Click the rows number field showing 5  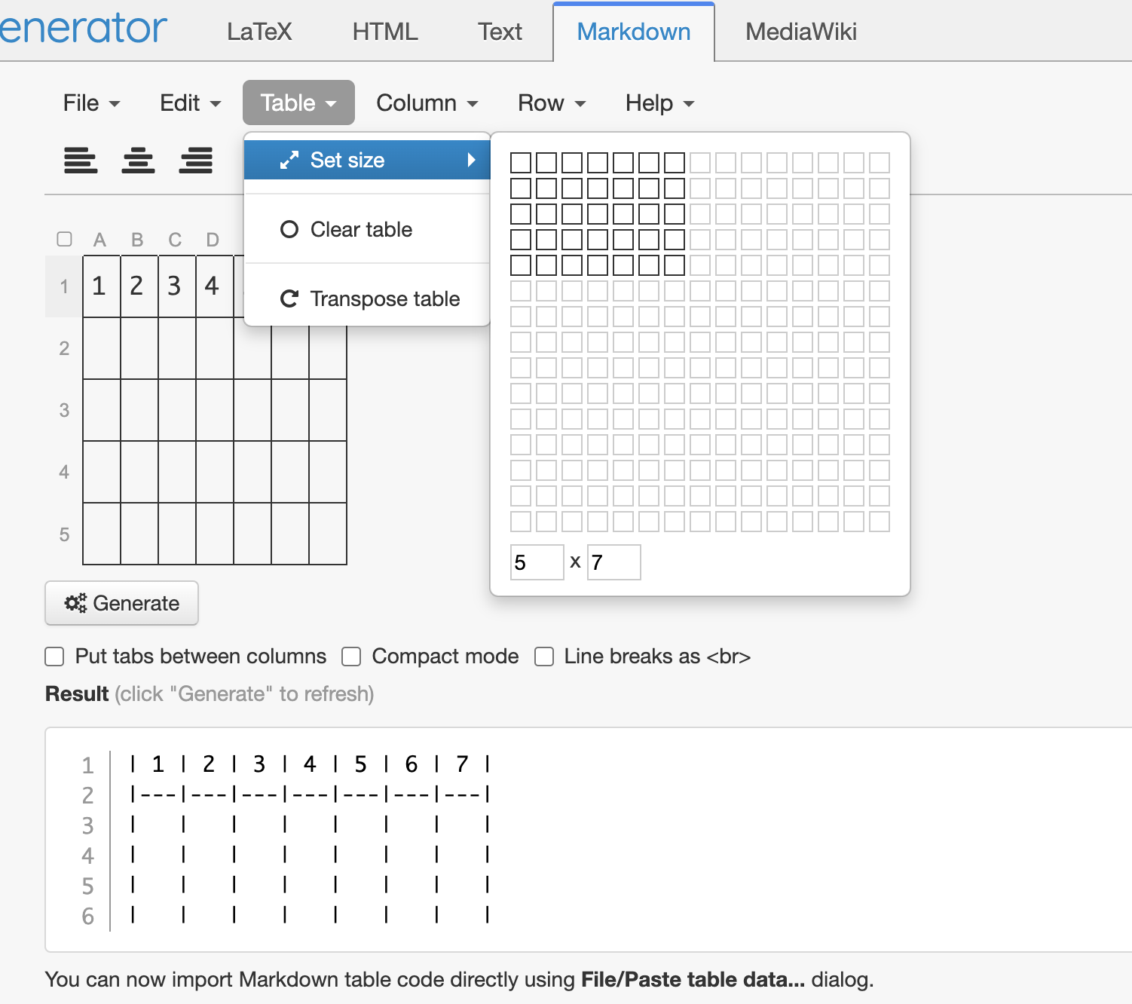coord(537,562)
